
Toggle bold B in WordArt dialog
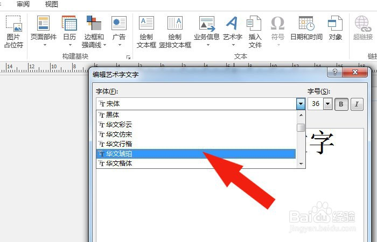[x=341, y=104]
